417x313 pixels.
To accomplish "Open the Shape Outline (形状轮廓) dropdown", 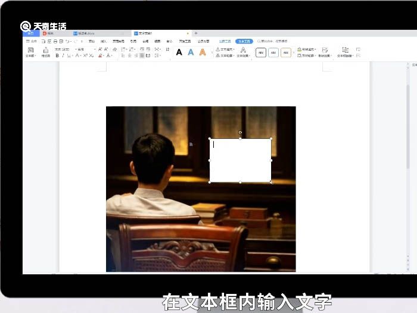I will (306, 55).
